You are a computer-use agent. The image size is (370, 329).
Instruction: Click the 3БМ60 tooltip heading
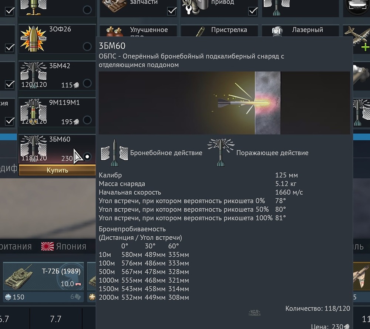pos(112,46)
